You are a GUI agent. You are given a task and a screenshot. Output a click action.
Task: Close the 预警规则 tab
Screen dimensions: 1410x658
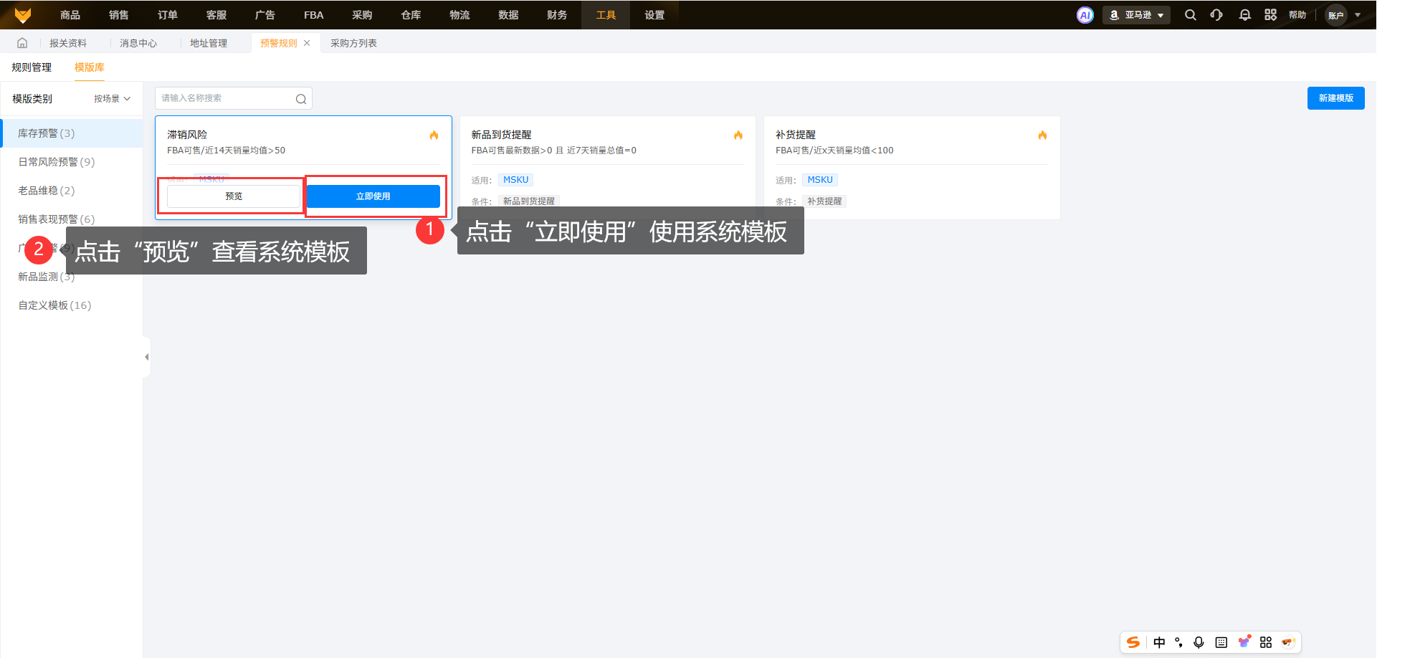[307, 43]
